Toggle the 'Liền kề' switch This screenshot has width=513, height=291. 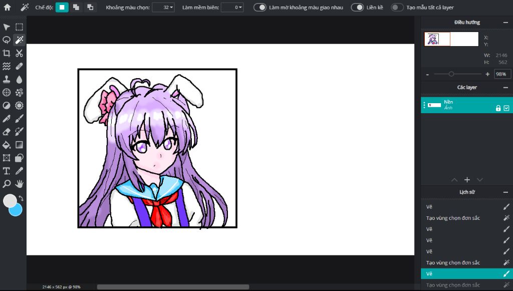click(357, 7)
